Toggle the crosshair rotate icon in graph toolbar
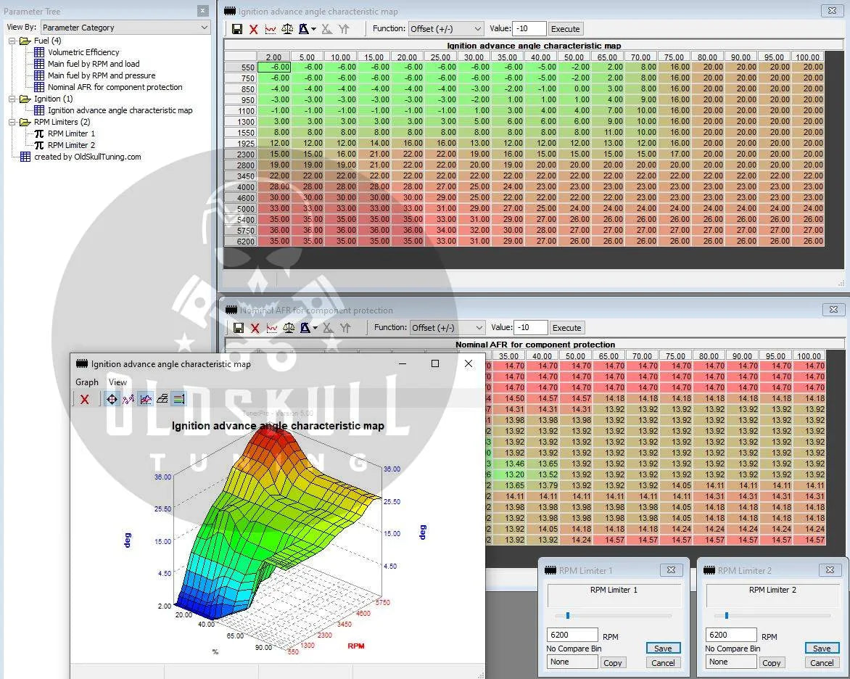Screen dimensions: 850x679 tap(112, 399)
